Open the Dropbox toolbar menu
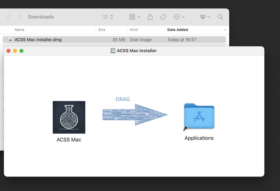280x191 pixels. coord(205,17)
